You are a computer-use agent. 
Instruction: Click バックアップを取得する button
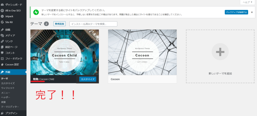pyautogui.click(x=236, y=12)
